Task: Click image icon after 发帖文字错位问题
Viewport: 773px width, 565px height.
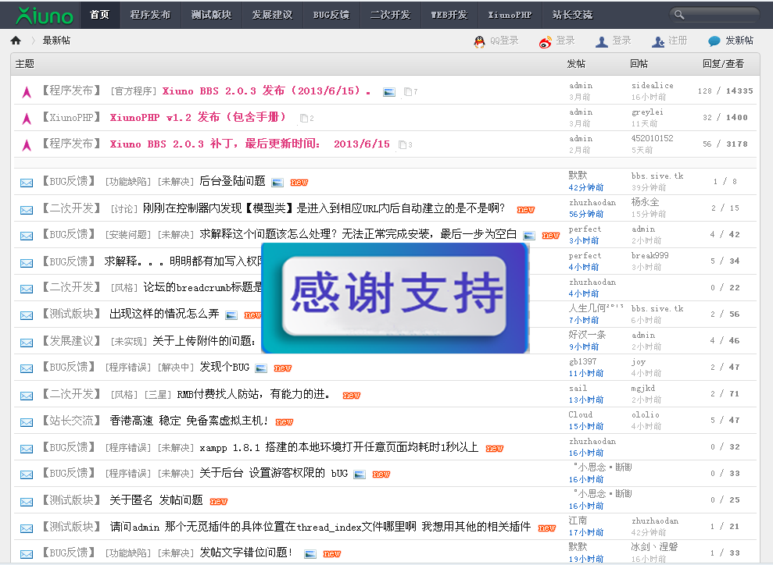Action: click(310, 554)
